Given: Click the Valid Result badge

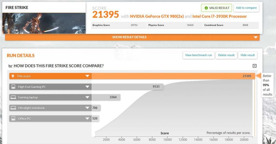Looking at the screenshot, I should [x=216, y=8].
